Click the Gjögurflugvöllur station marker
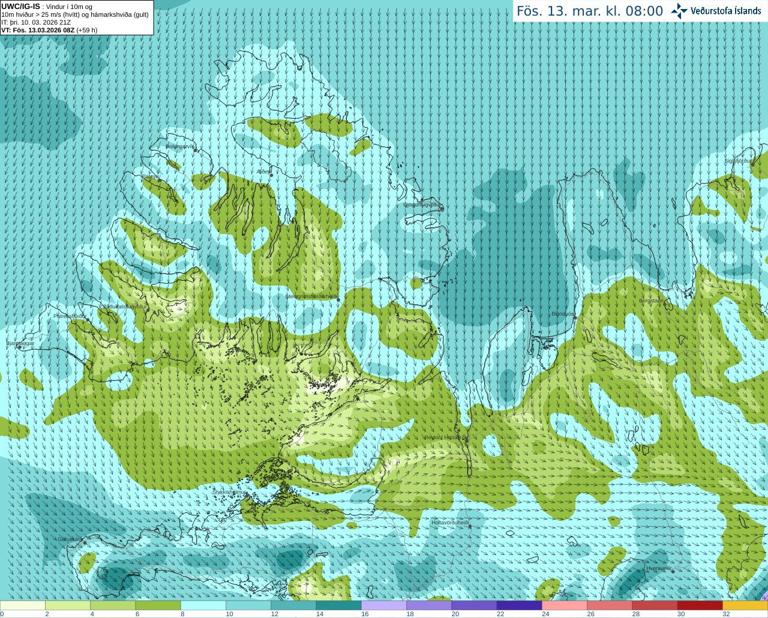768x618 pixels. 441,208
